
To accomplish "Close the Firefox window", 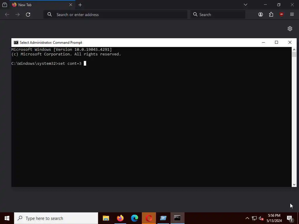I will pyautogui.click(x=292, y=5).
